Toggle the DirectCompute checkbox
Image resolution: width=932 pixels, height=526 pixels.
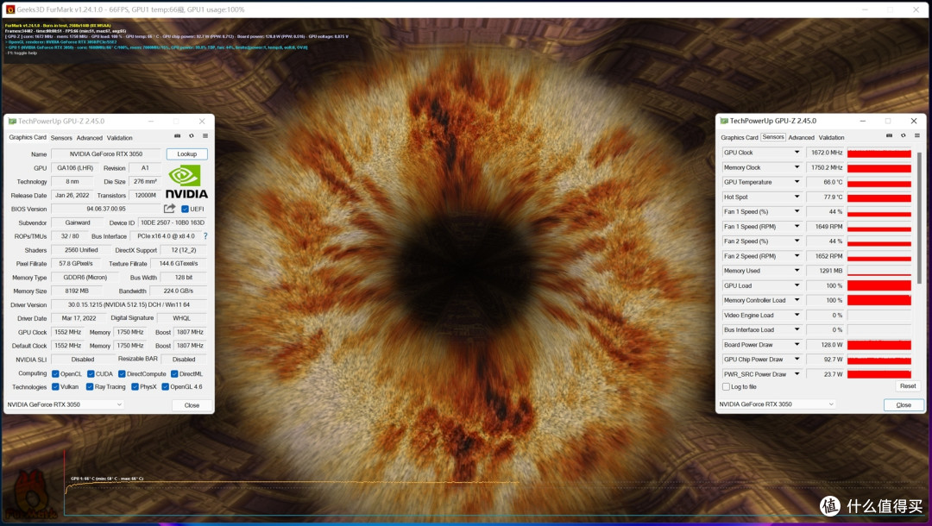(x=122, y=374)
